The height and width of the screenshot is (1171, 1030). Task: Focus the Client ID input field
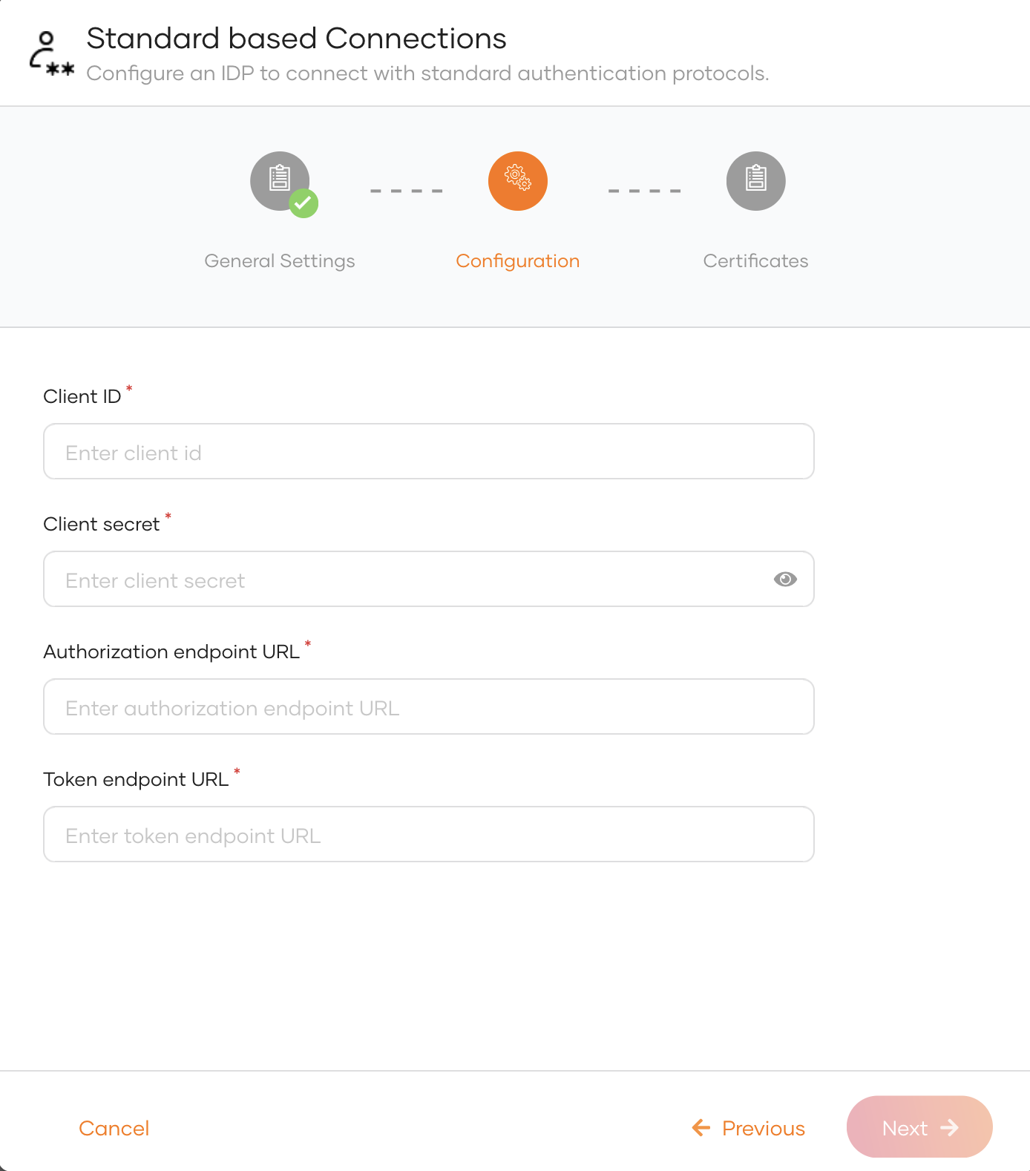tap(428, 451)
